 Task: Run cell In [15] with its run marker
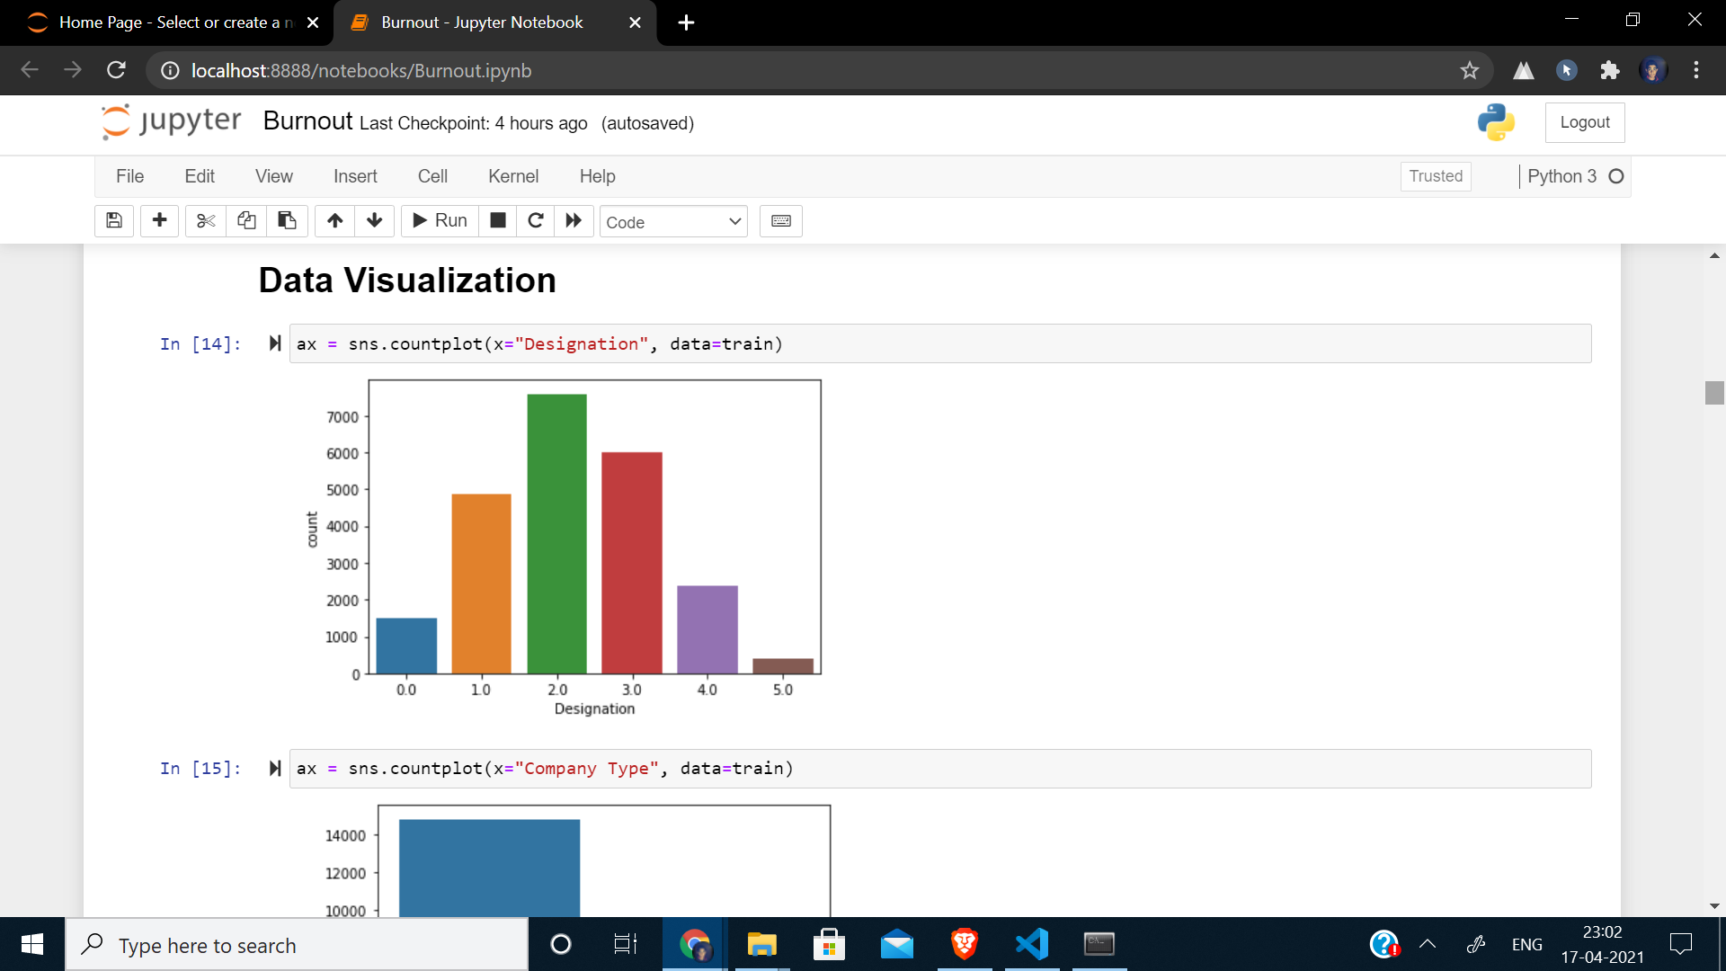click(275, 768)
